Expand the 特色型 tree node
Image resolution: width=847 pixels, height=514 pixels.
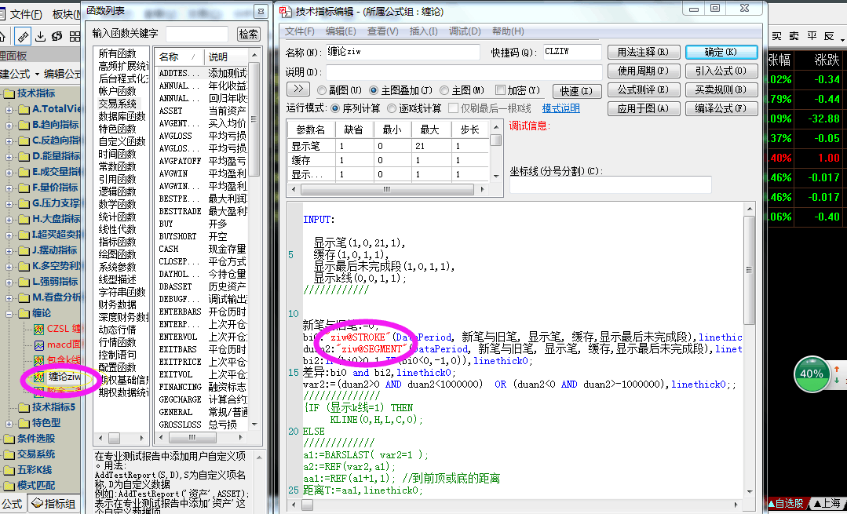pos(9,423)
